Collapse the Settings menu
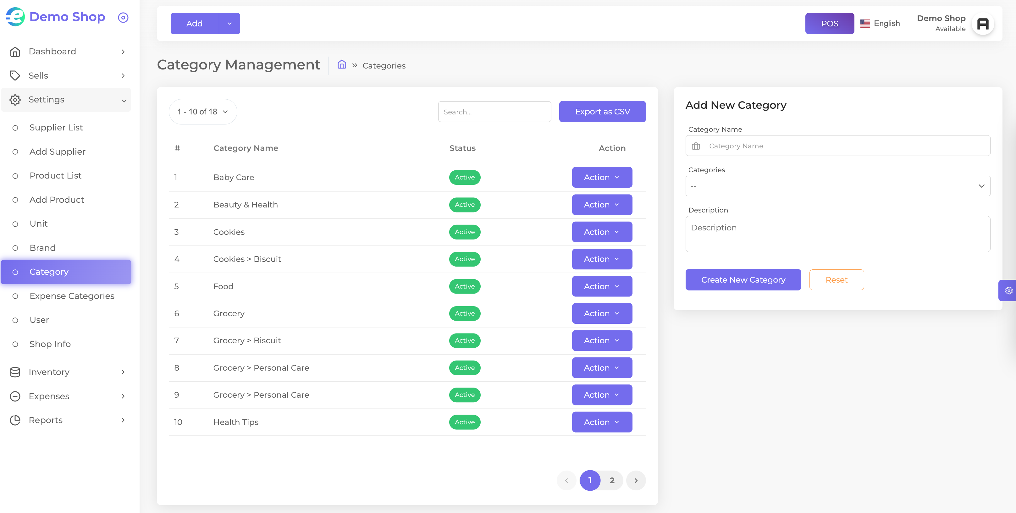 [66, 100]
